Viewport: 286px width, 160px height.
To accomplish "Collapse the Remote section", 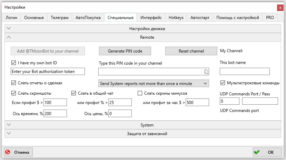I will [x=143, y=37].
